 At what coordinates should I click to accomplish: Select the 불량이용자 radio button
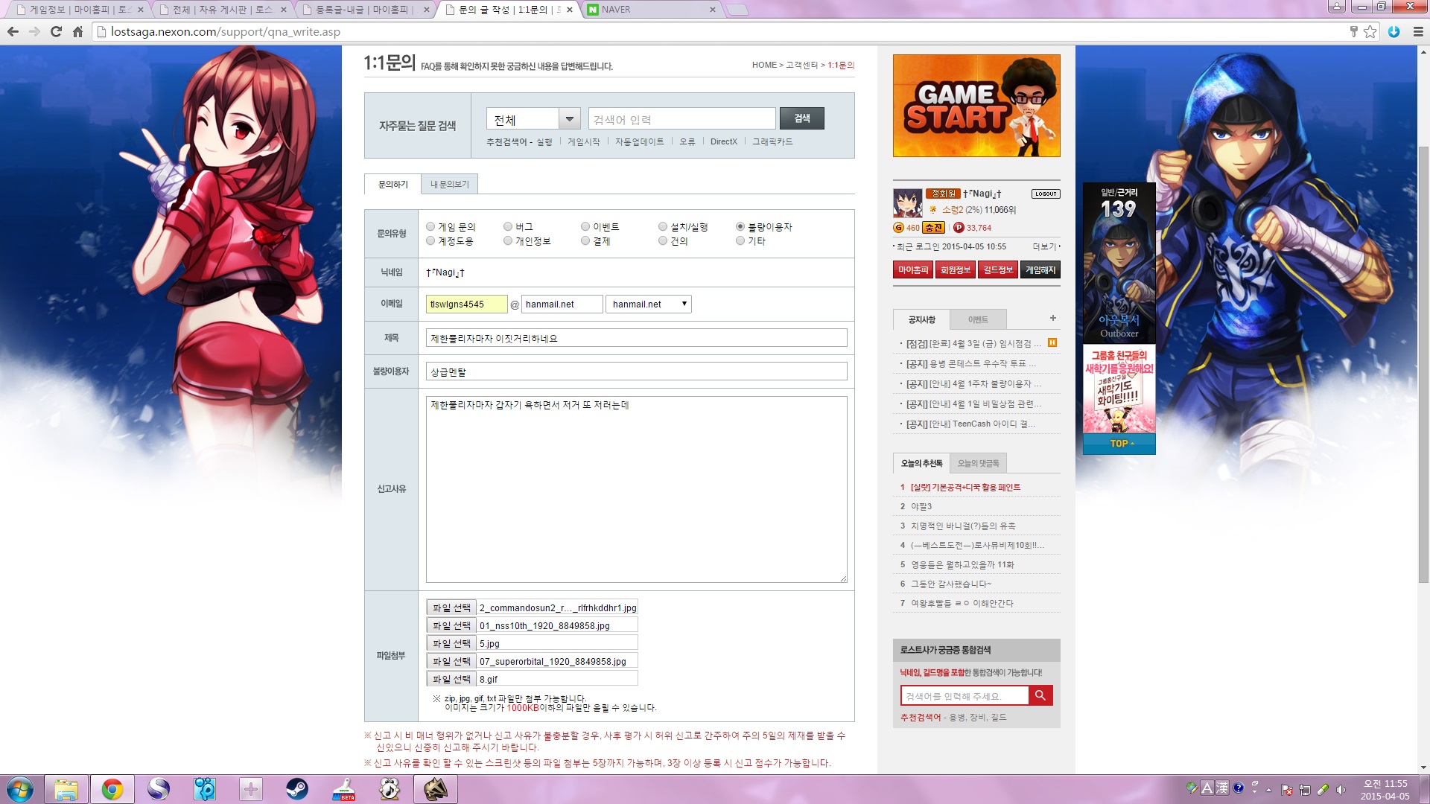pyautogui.click(x=740, y=226)
